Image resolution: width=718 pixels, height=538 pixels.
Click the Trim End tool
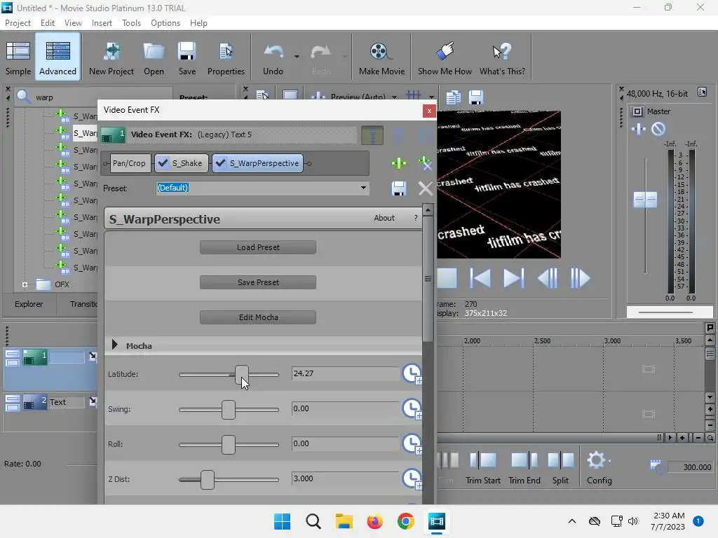524,468
